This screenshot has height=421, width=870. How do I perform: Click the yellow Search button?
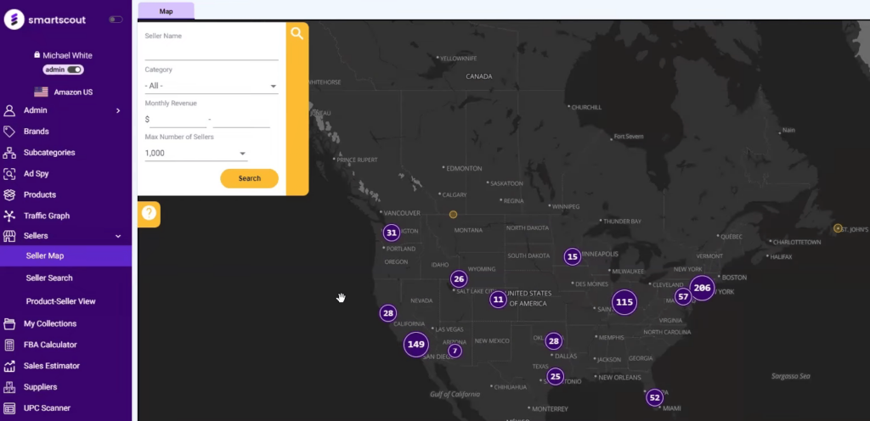tap(249, 178)
